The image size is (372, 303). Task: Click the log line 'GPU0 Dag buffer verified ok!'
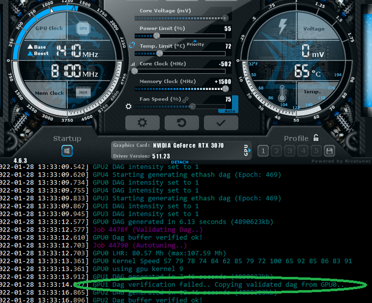pyautogui.click(x=147, y=237)
